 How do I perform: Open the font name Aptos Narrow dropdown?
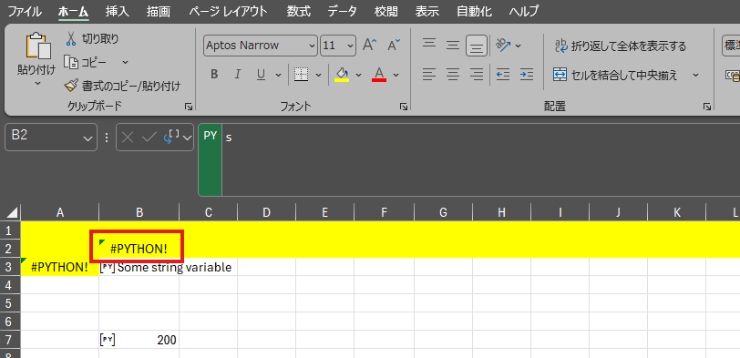312,46
